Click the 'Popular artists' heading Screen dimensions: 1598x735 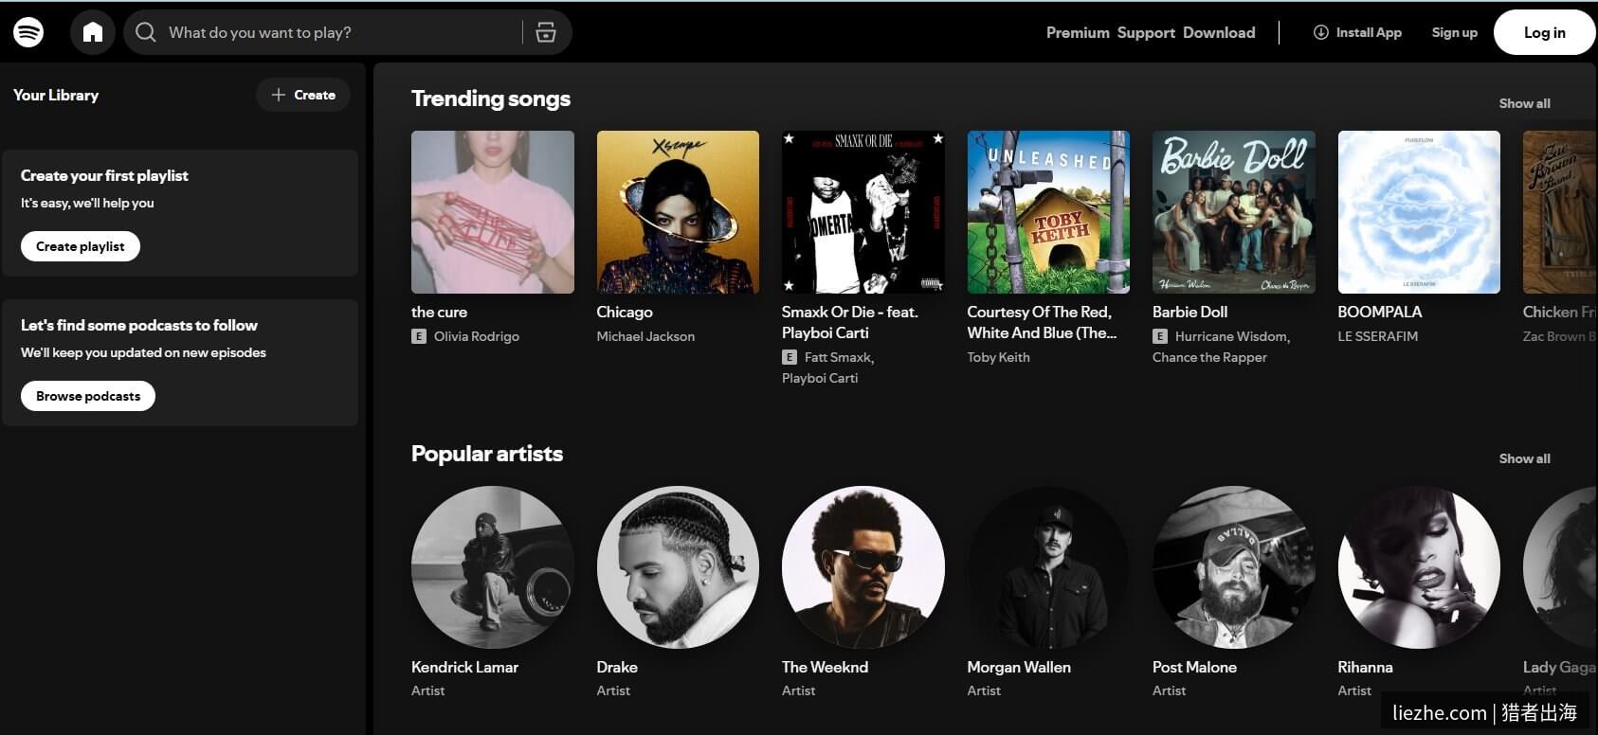487,454
